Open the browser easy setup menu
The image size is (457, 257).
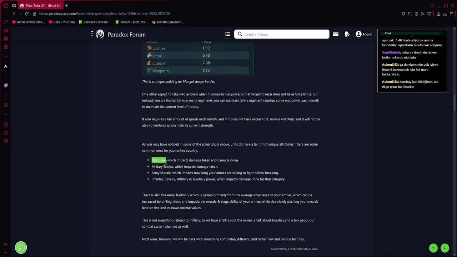coord(451,14)
